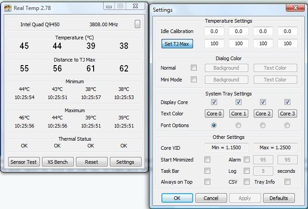Click Background button in Mini Mode row

tap(227, 80)
